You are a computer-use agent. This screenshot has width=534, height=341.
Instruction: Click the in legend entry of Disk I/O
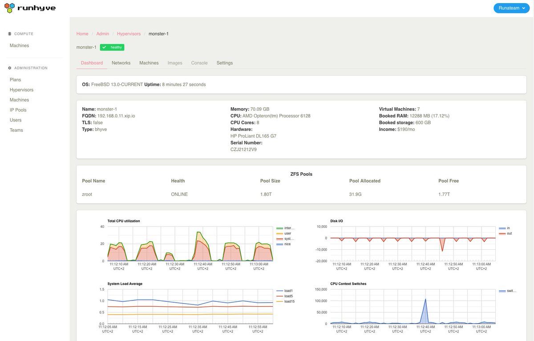(x=504, y=228)
